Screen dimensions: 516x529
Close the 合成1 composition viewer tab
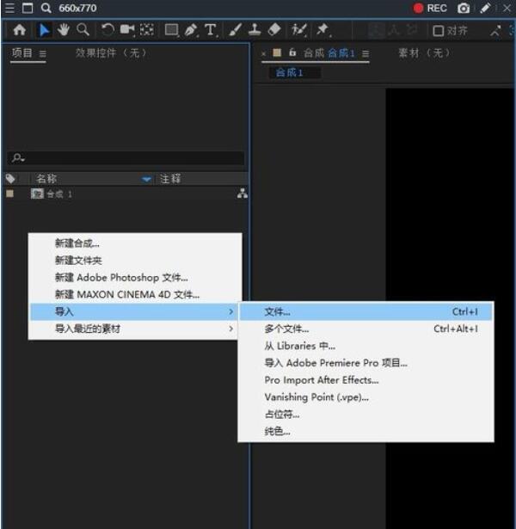click(x=264, y=53)
